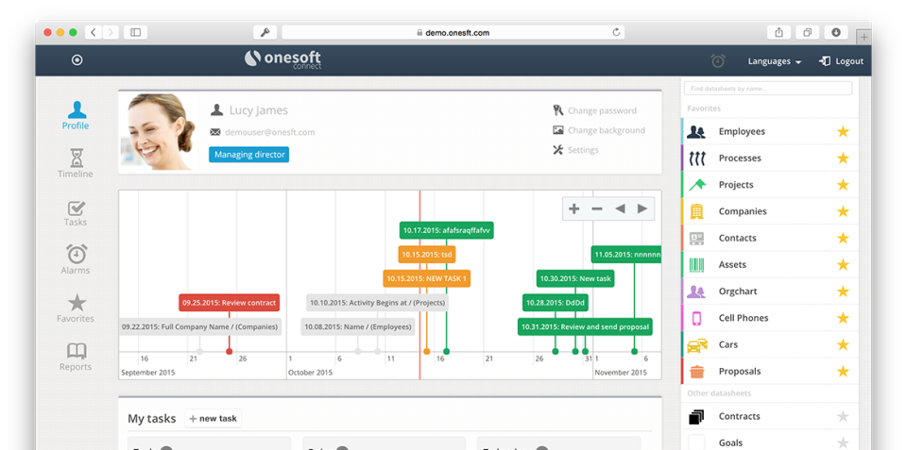Click the Logout link
This screenshot has width=907, height=450.
(841, 61)
